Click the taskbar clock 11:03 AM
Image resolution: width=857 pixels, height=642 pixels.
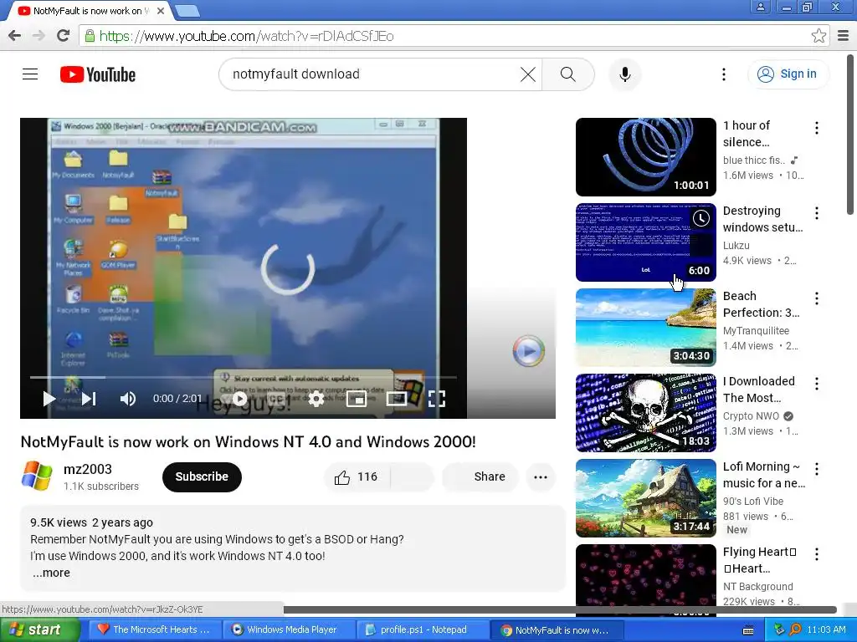826,629
